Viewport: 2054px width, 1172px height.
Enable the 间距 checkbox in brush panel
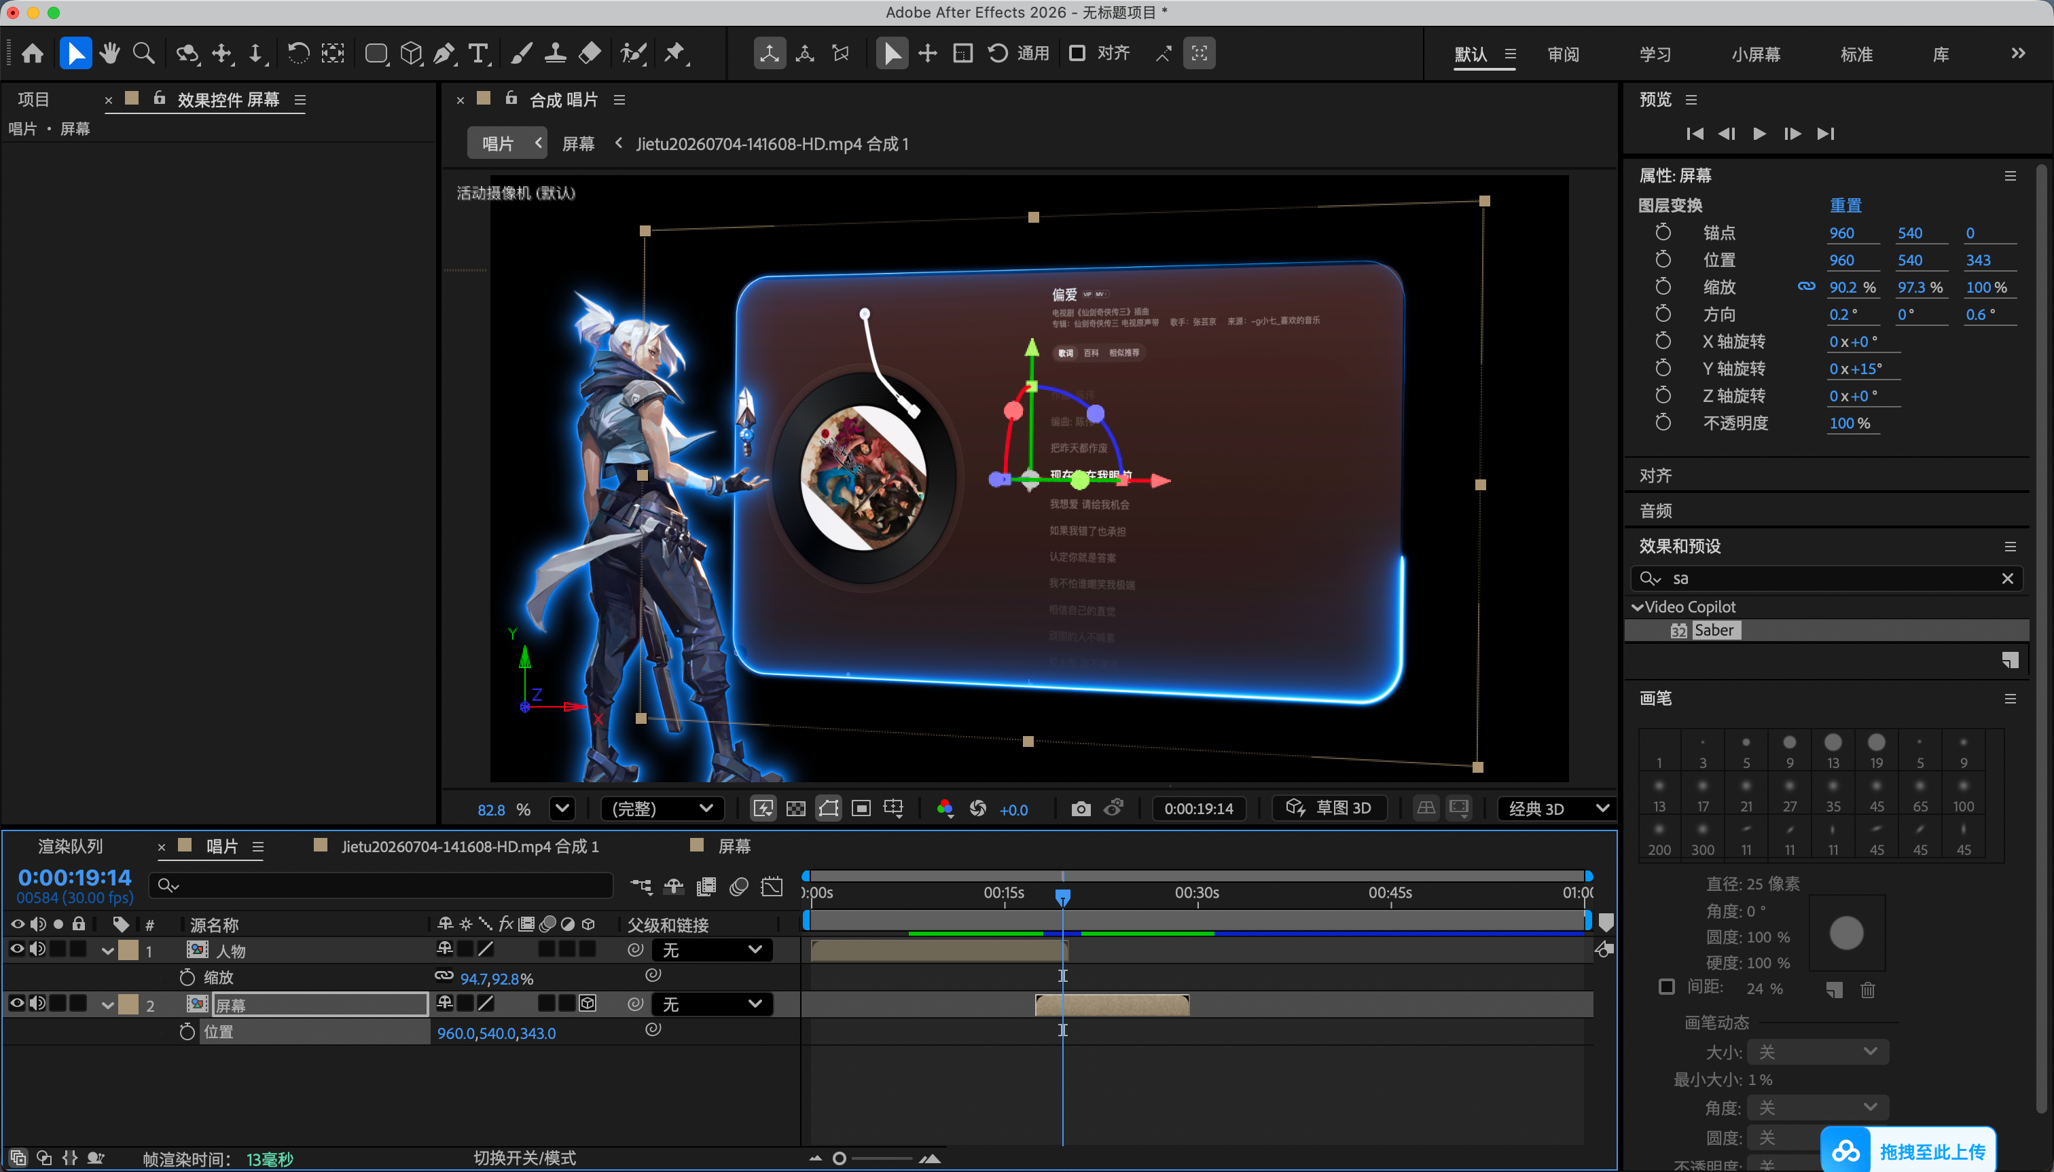click(x=1667, y=987)
